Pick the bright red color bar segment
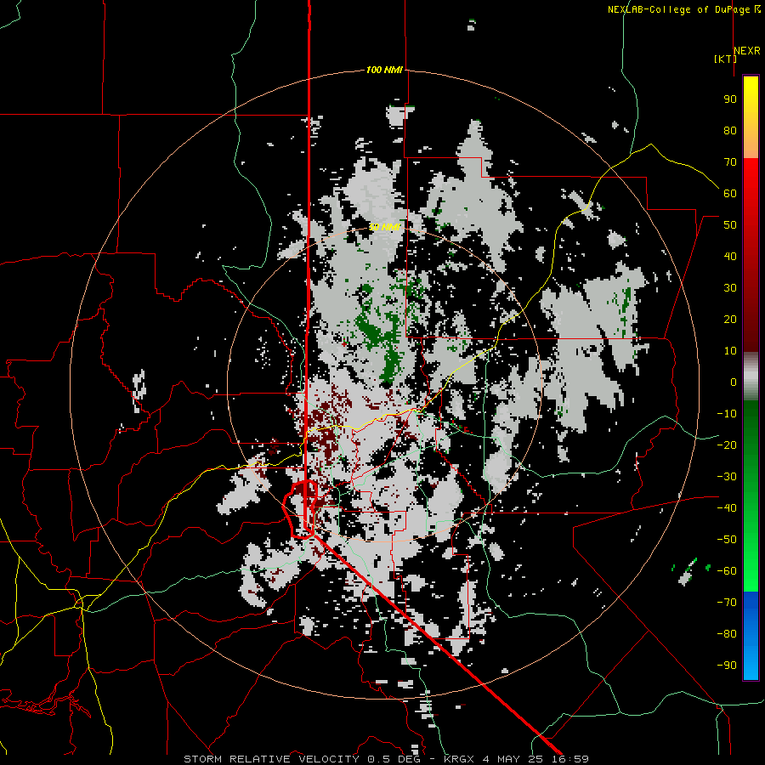The image size is (765, 765). tap(751, 178)
